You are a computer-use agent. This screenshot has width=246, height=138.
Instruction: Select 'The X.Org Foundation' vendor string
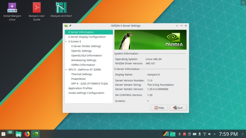(161, 85)
